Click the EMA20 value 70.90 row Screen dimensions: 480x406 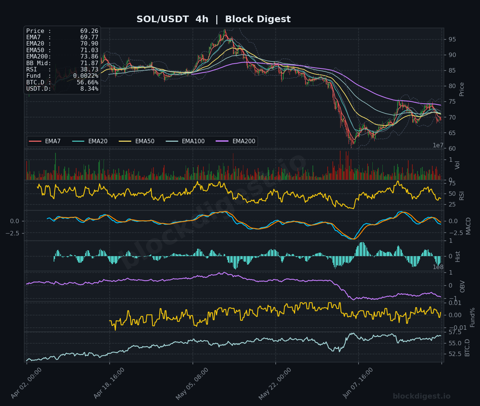click(62, 43)
